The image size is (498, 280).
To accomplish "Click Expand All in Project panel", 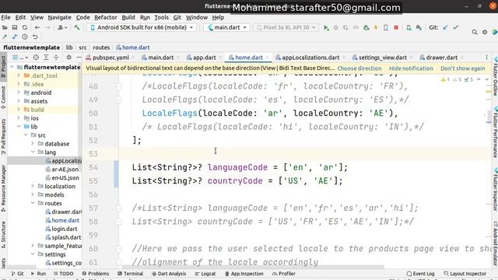I will coord(46,58).
